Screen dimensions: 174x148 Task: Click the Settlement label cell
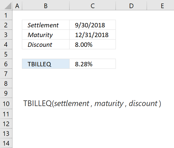[x=46, y=25]
